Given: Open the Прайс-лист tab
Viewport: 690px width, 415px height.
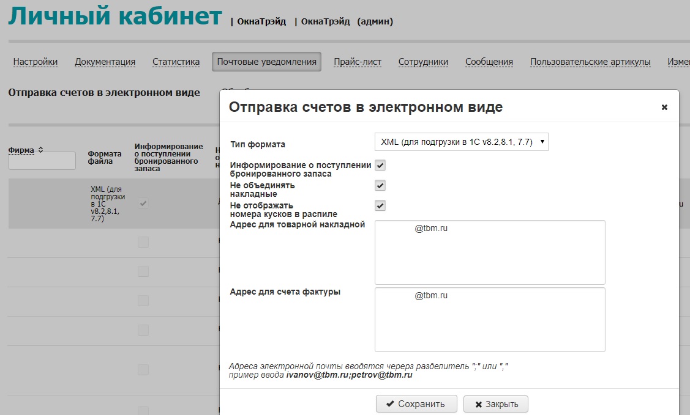Looking at the screenshot, I should (x=358, y=62).
